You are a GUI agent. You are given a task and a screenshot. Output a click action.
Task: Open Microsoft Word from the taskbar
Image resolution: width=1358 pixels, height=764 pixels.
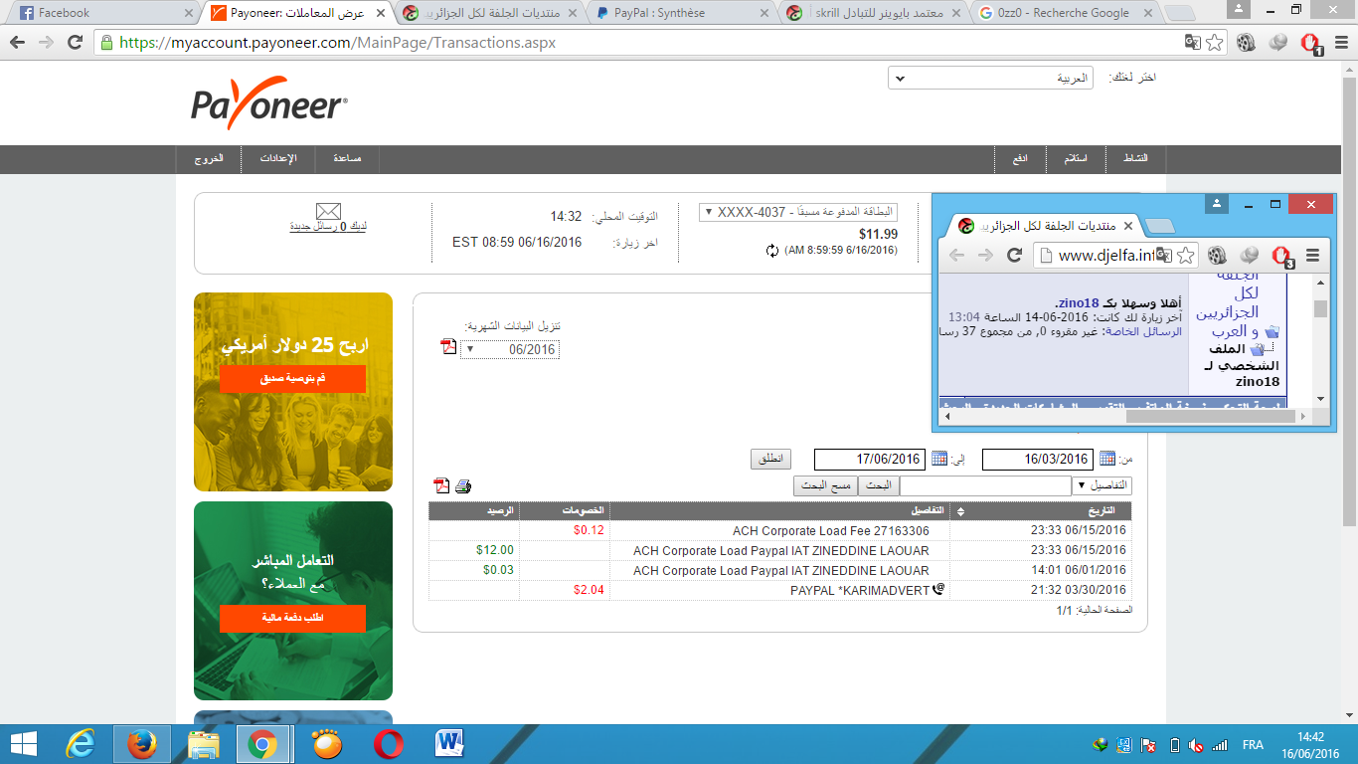coord(450,744)
